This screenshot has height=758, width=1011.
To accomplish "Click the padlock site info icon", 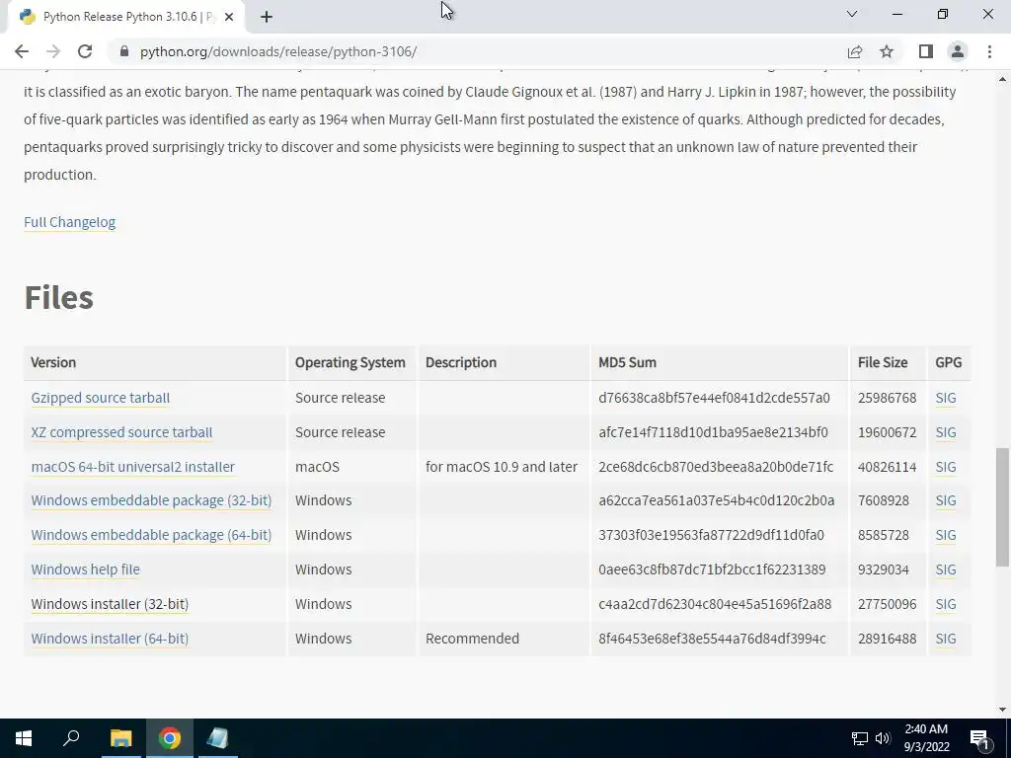I will pos(124,51).
